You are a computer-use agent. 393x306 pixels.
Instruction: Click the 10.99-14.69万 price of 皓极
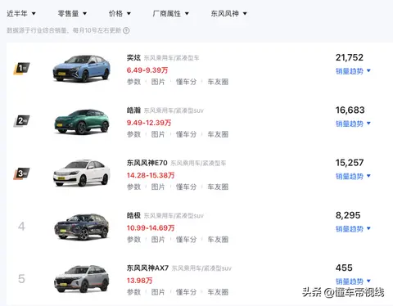(151, 228)
